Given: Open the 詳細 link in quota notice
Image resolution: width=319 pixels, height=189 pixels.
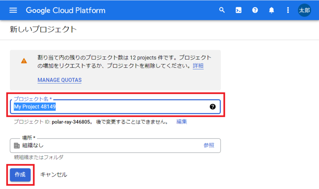Looking at the screenshot, I should pyautogui.click(x=198, y=66).
